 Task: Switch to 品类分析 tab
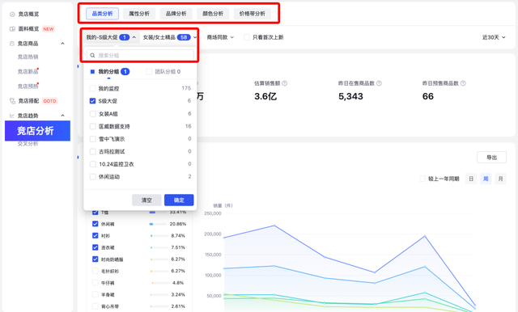(x=103, y=14)
